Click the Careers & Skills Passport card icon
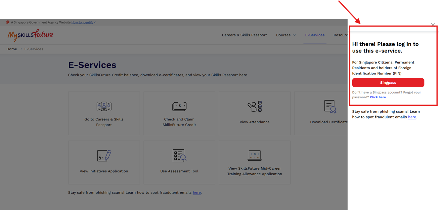The height and width of the screenshot is (210, 439). pos(104,106)
